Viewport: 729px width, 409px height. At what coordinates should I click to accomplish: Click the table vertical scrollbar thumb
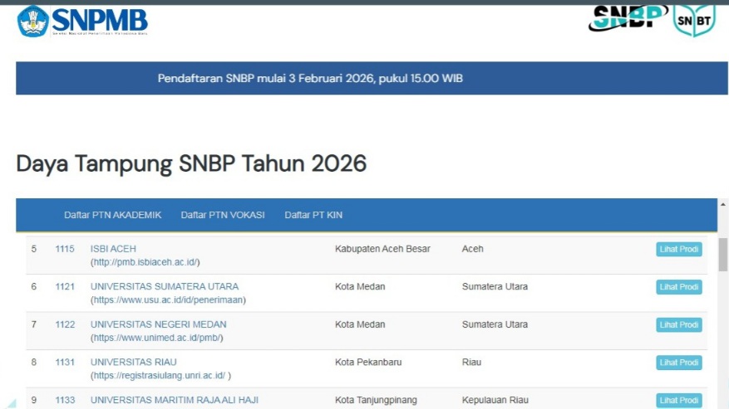(x=723, y=255)
